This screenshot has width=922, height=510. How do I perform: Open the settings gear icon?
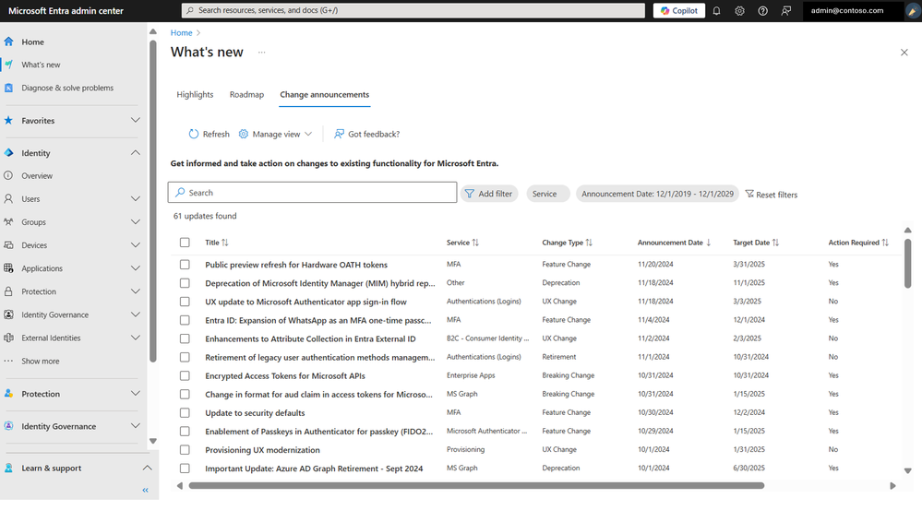[739, 10]
